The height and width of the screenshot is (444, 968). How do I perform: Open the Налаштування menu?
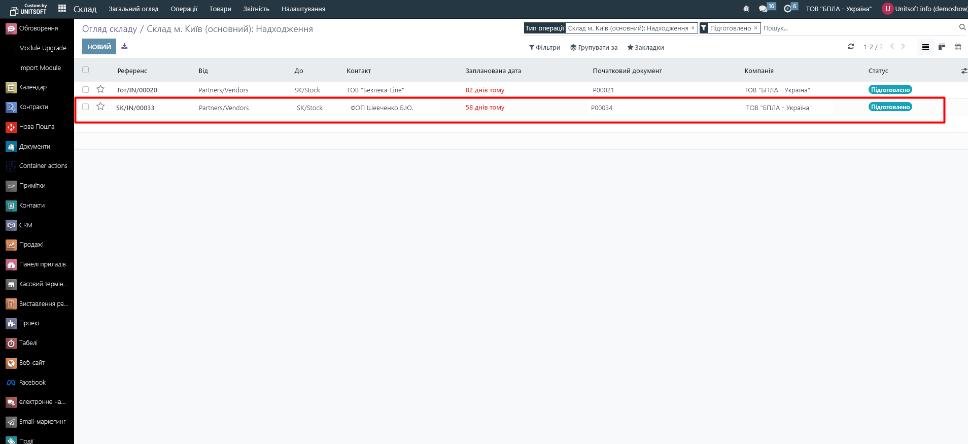(303, 9)
